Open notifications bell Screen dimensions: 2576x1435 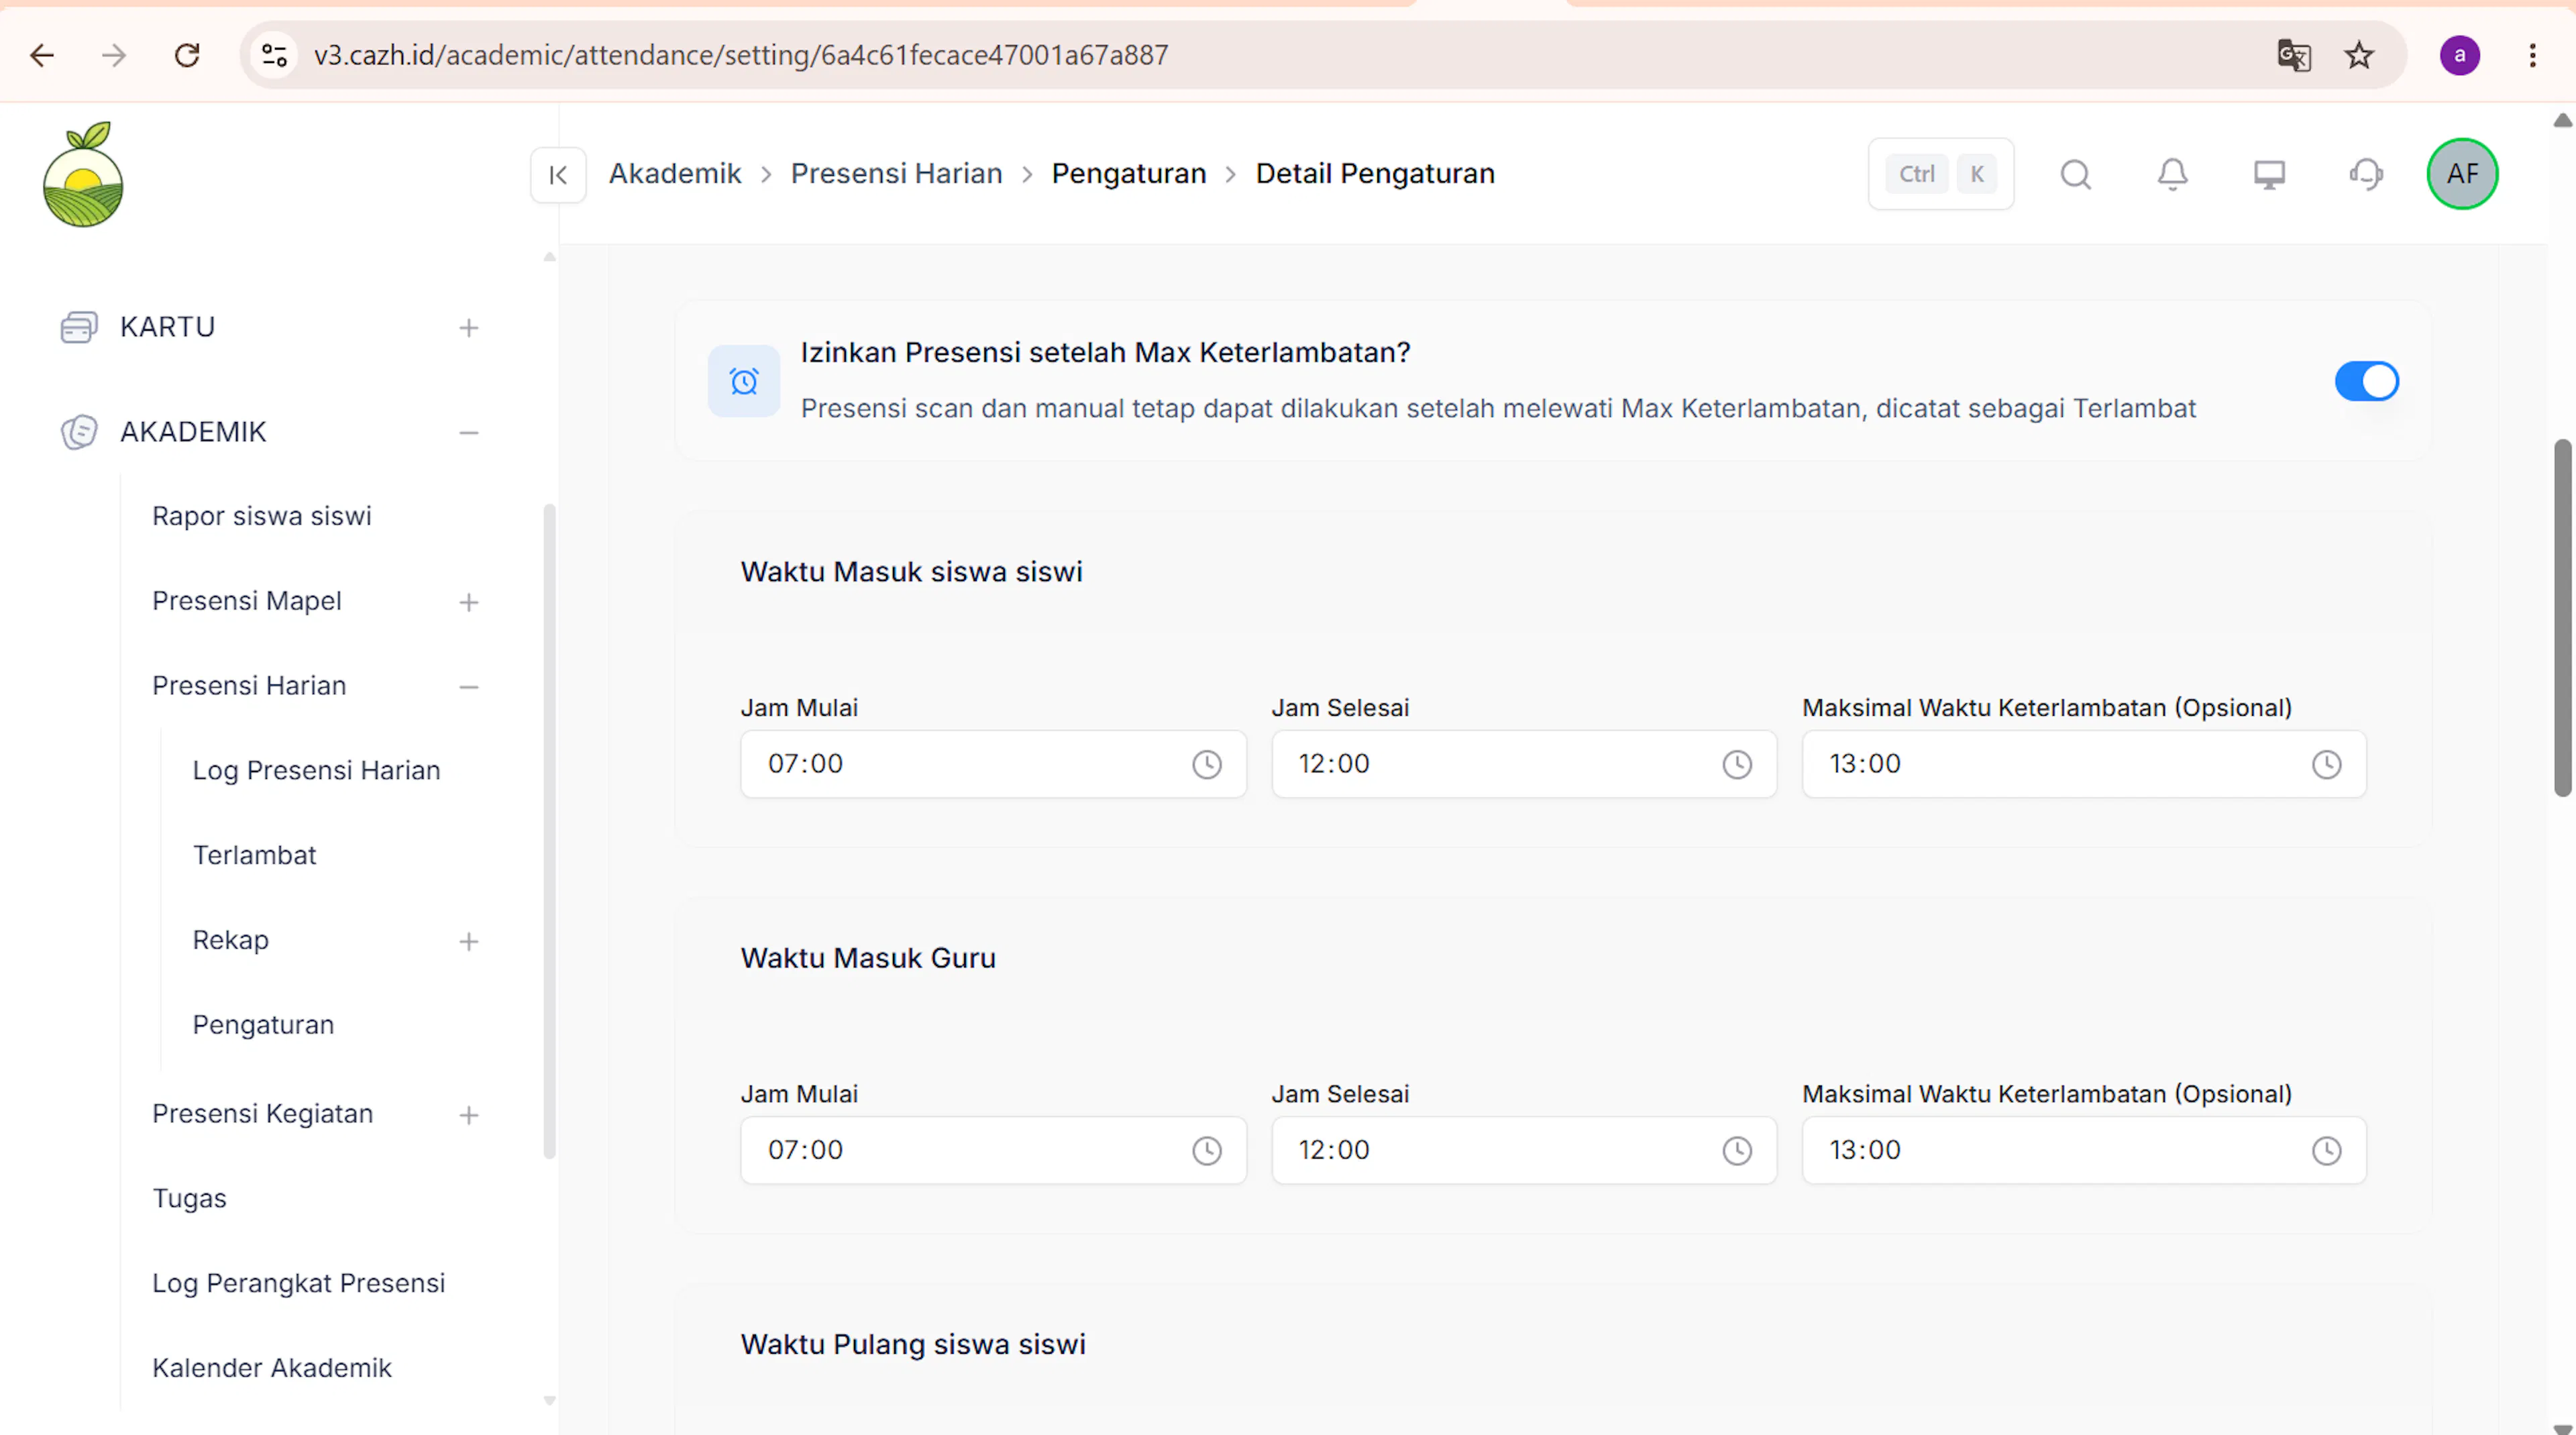click(2172, 175)
